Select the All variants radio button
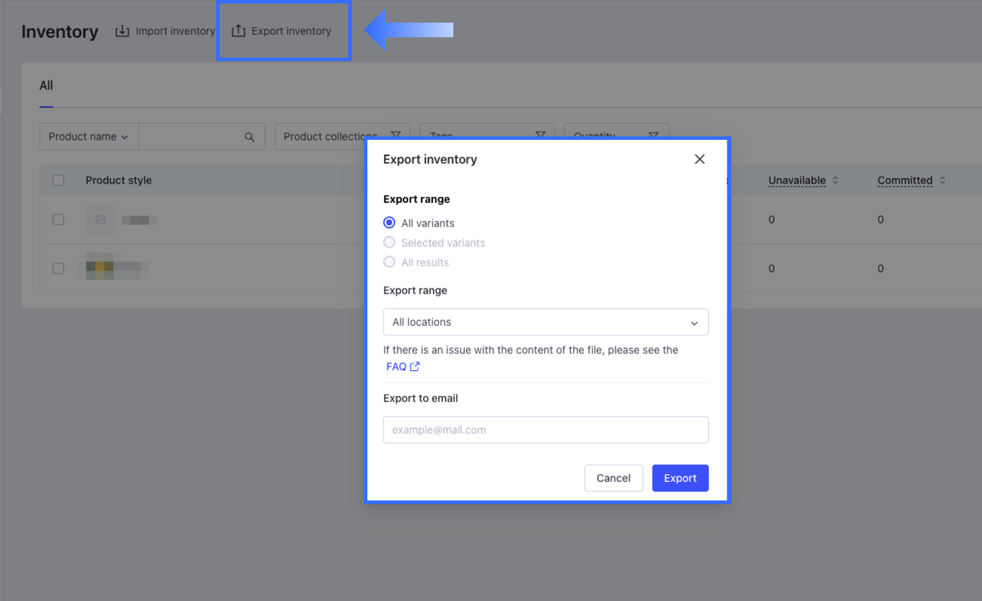The width and height of the screenshot is (982, 601). click(389, 222)
